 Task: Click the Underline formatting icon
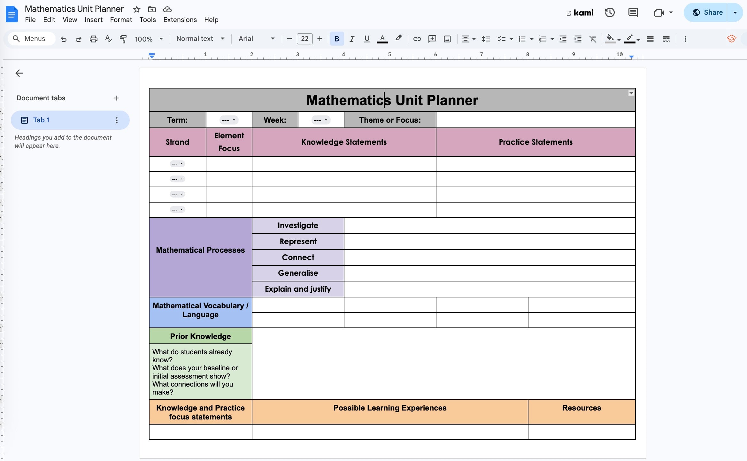click(367, 39)
